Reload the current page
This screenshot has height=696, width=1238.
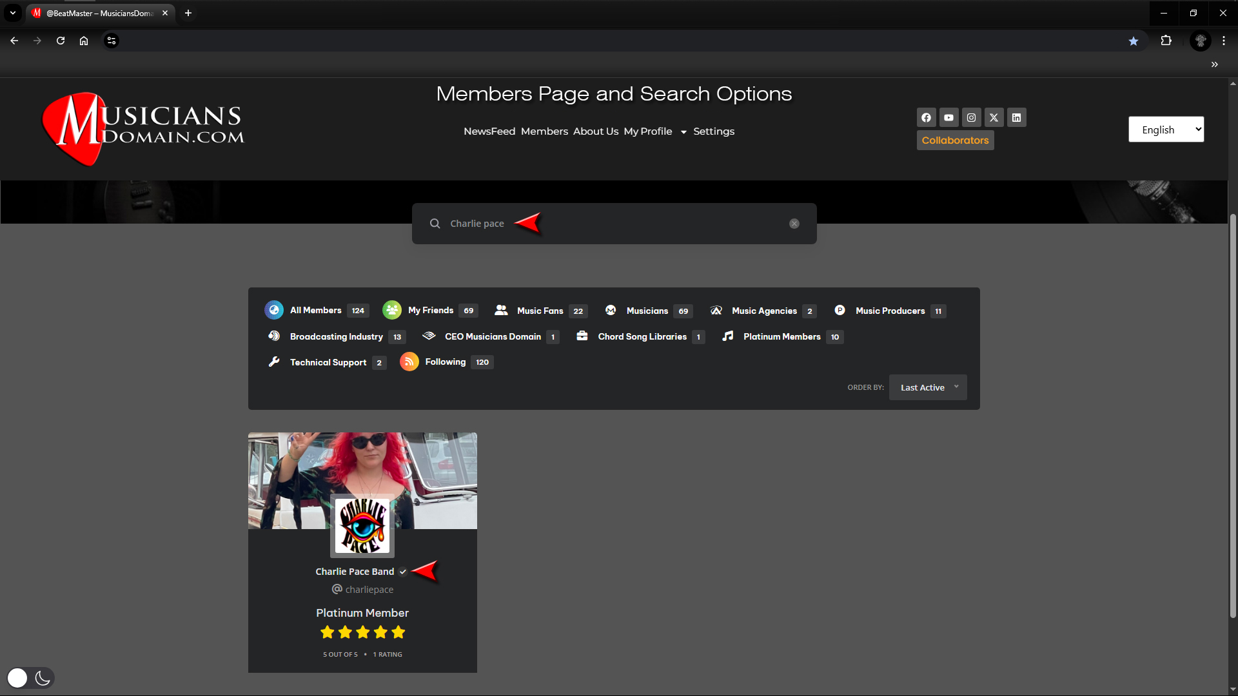pyautogui.click(x=61, y=41)
